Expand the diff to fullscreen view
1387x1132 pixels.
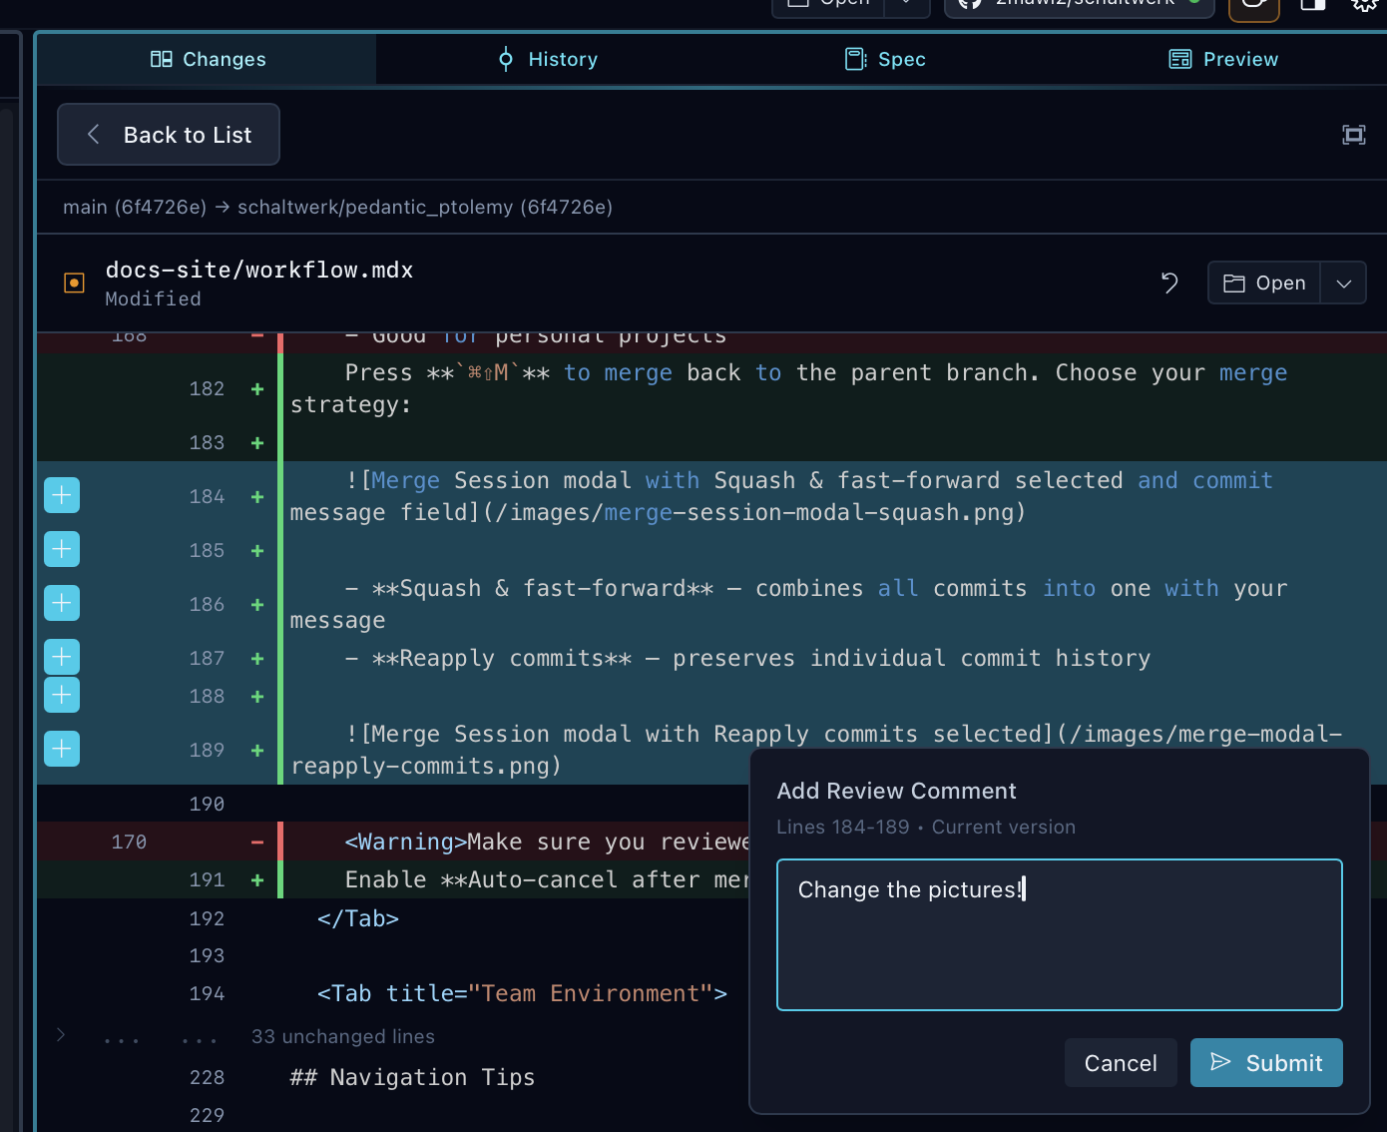pyautogui.click(x=1353, y=134)
